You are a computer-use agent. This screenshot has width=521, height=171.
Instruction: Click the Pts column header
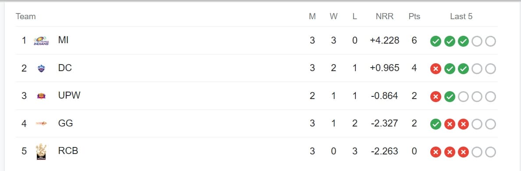point(415,17)
